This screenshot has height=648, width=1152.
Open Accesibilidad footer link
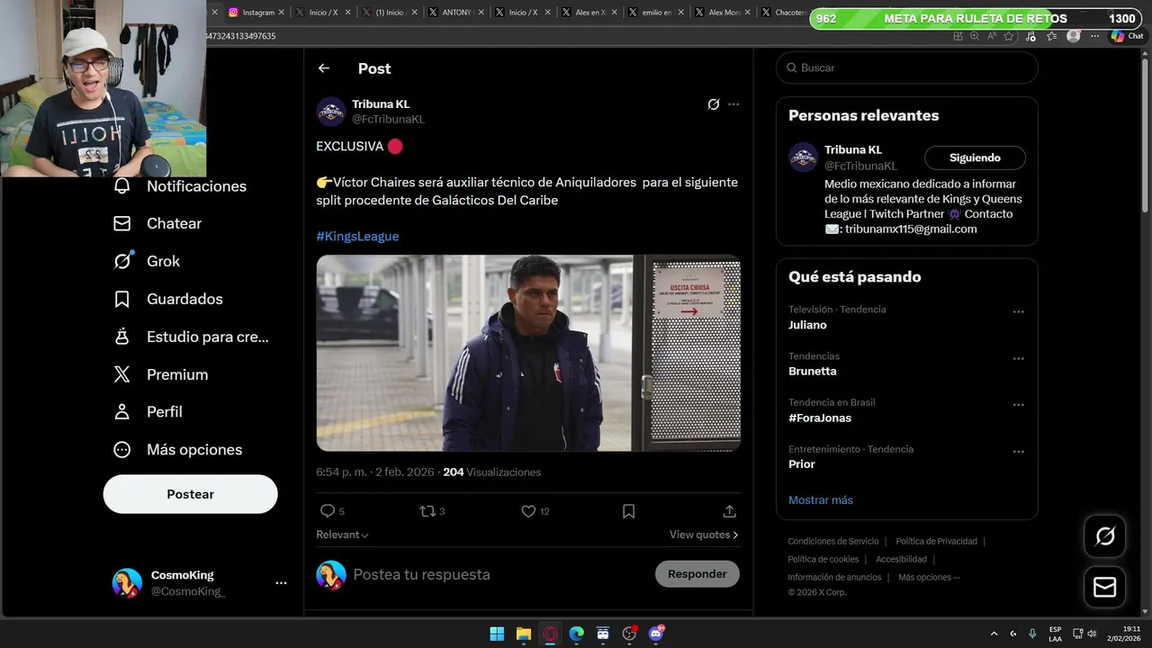pyautogui.click(x=901, y=560)
